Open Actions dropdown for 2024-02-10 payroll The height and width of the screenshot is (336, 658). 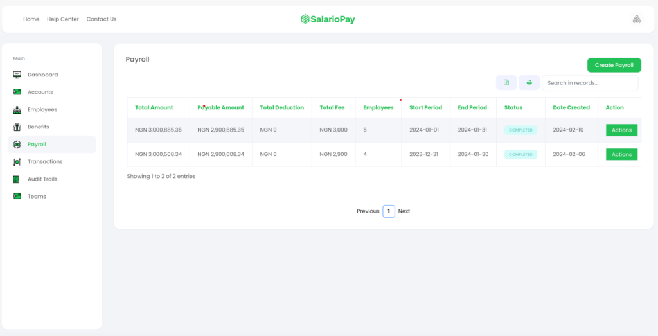coord(621,130)
